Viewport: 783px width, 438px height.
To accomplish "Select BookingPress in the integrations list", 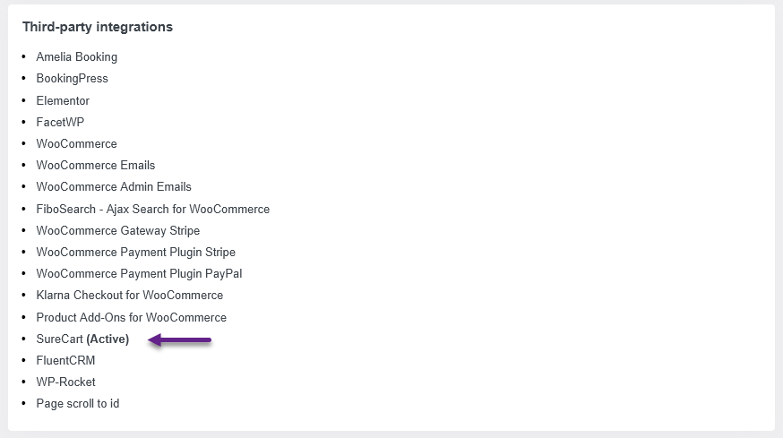I will pyautogui.click(x=72, y=79).
